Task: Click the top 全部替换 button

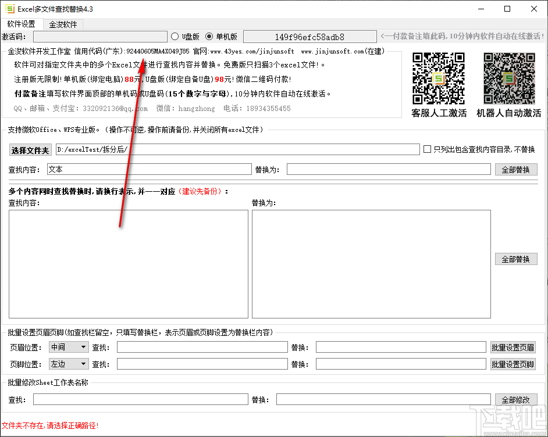Action: [515, 169]
